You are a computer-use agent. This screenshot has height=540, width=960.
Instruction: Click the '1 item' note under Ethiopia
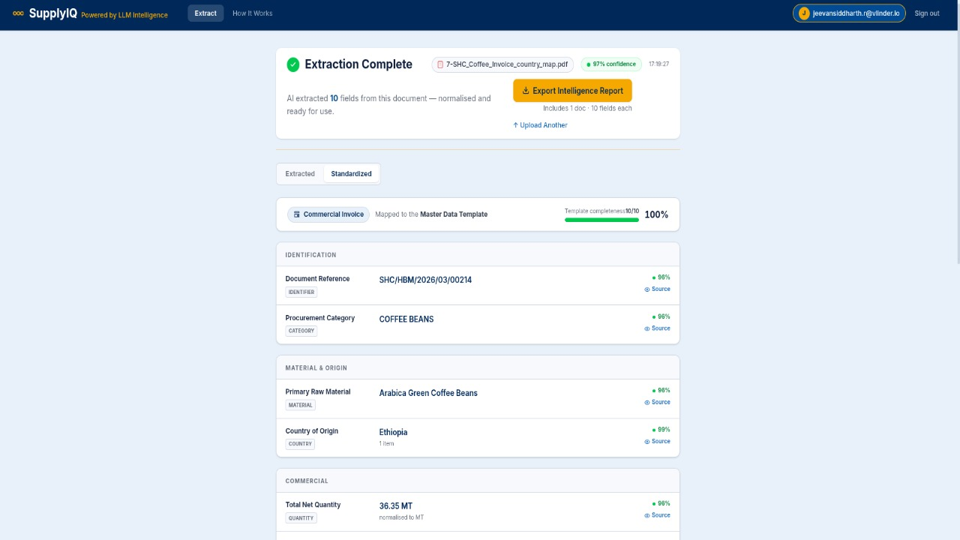coord(386,444)
